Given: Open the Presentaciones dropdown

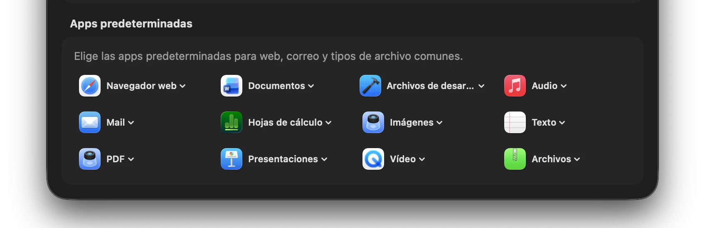Looking at the screenshot, I should (x=288, y=159).
